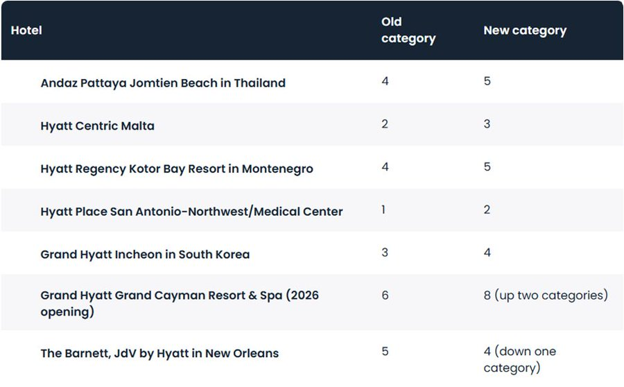
Task: Click the New category column header
Action: [524, 31]
